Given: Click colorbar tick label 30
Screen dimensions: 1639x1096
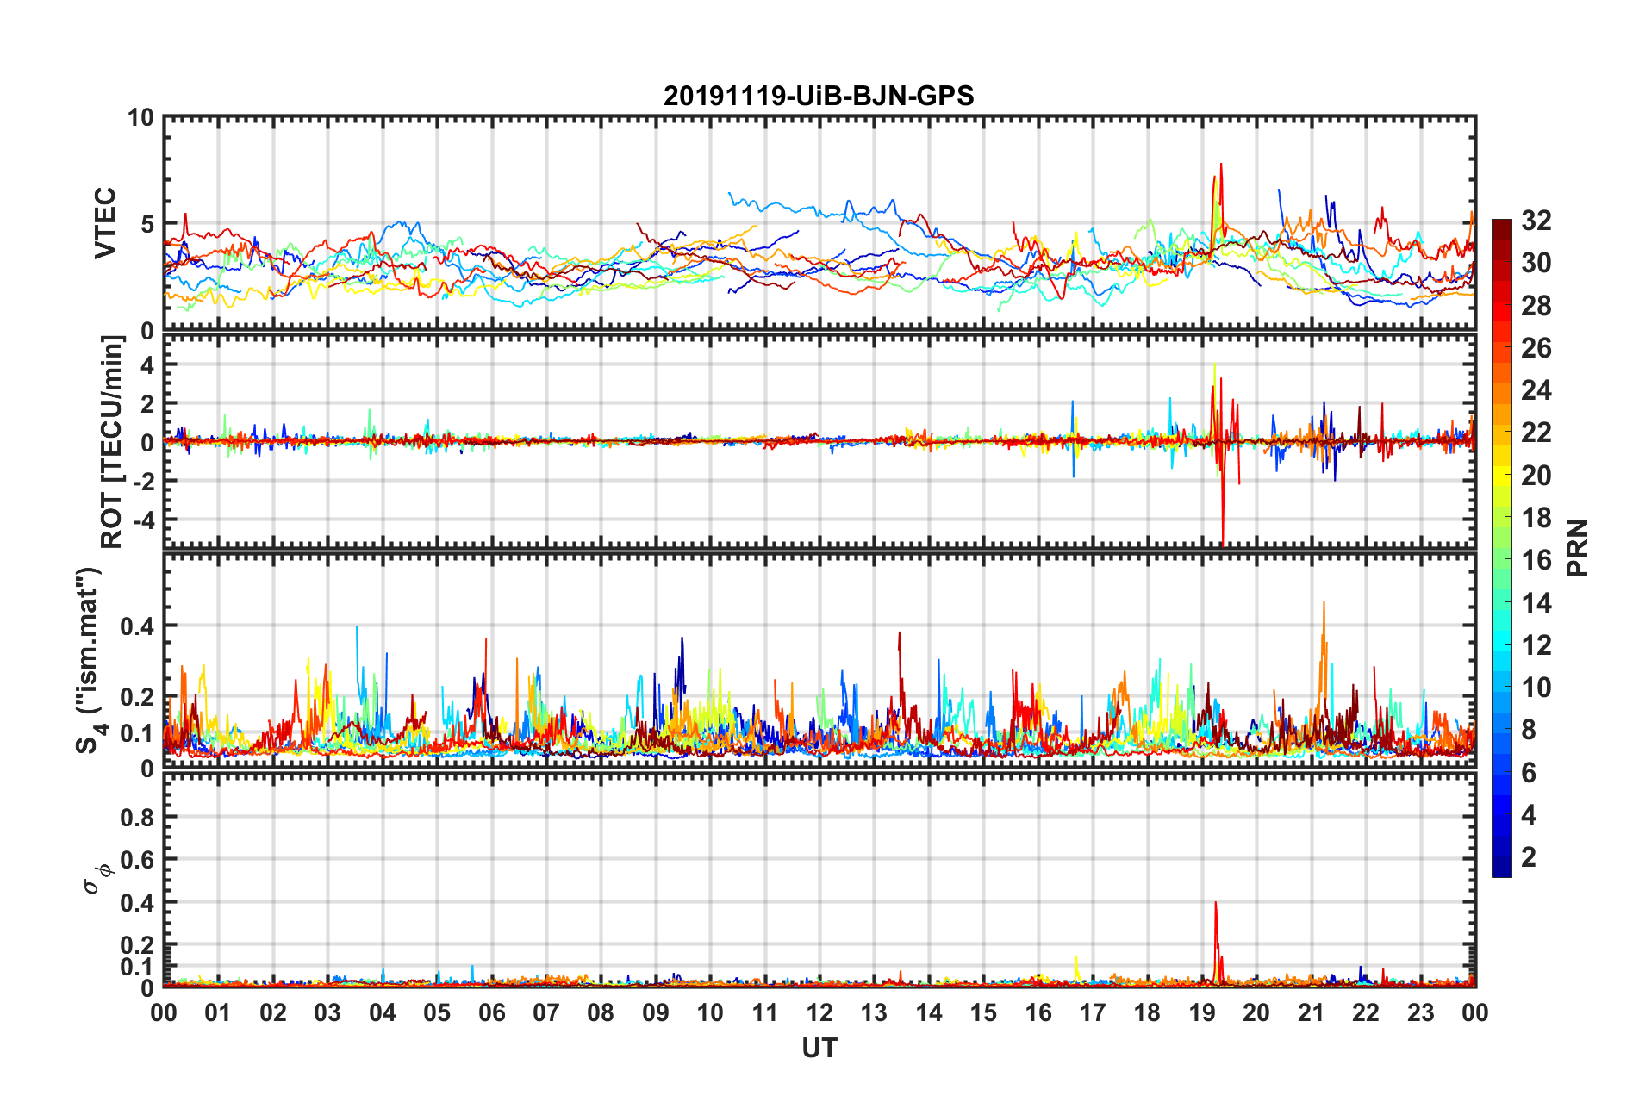Looking at the screenshot, I should tap(1536, 263).
